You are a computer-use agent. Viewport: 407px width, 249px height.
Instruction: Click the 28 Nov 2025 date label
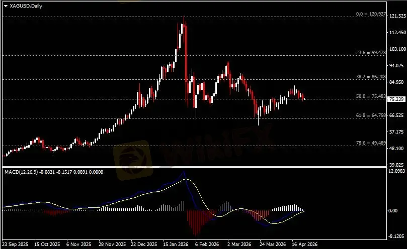[112, 244]
